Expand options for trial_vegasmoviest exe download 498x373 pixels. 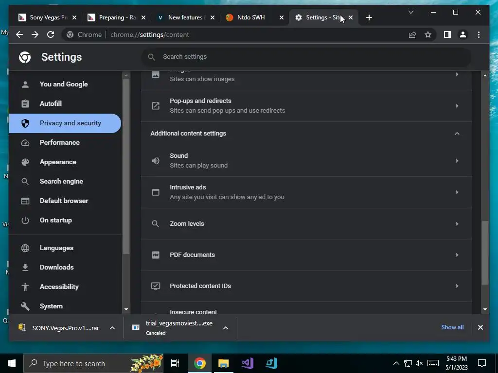coord(226,328)
